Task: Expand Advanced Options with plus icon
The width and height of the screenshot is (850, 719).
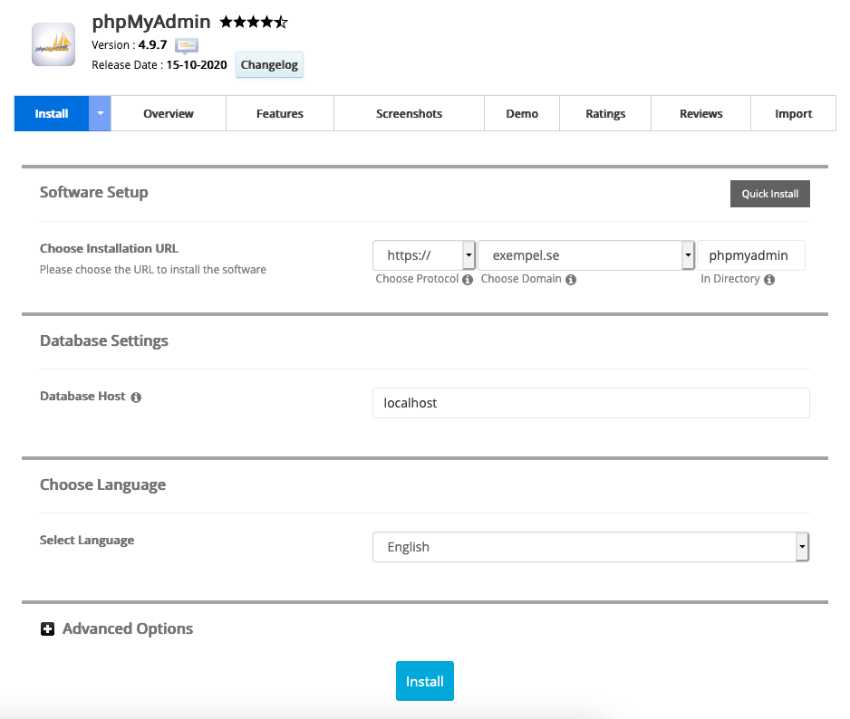Action: pos(48,629)
